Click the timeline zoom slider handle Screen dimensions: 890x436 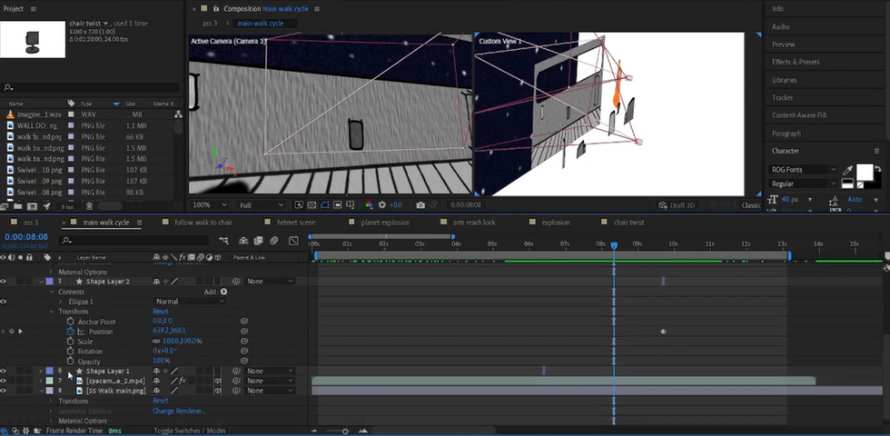point(344,431)
